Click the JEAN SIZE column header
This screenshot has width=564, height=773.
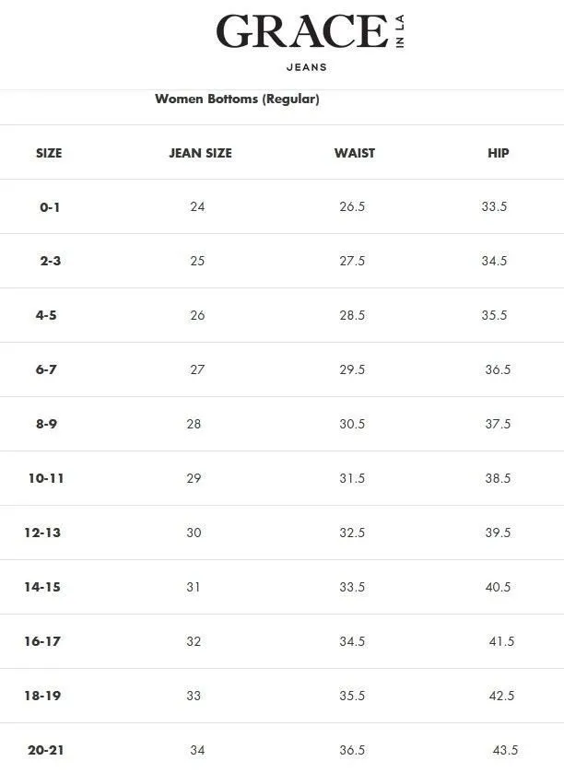point(200,153)
